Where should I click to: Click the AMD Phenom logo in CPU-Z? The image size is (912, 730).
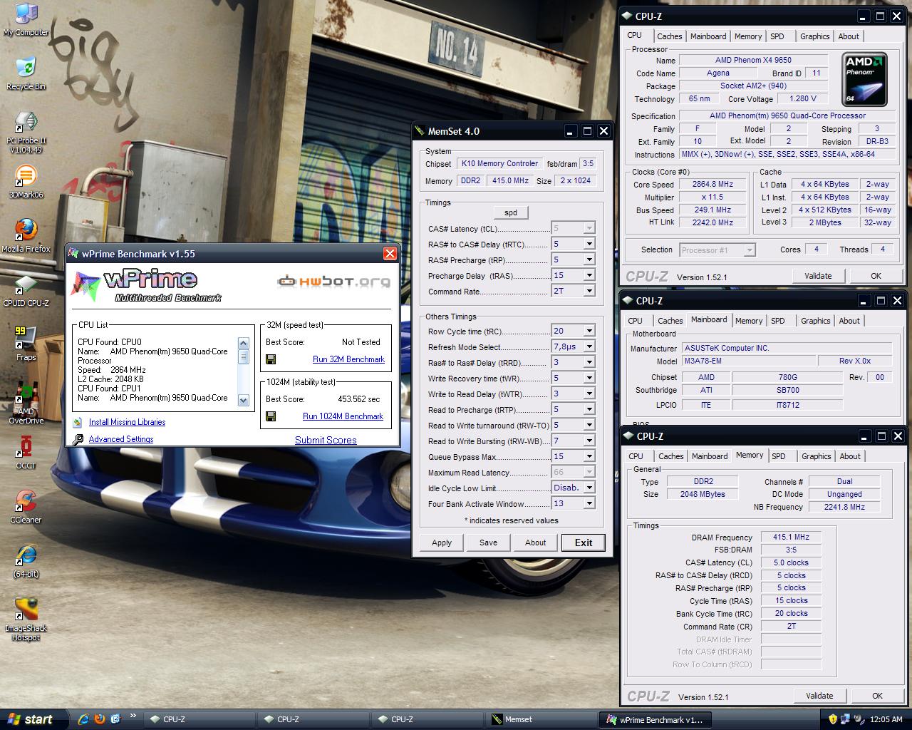[x=864, y=79]
